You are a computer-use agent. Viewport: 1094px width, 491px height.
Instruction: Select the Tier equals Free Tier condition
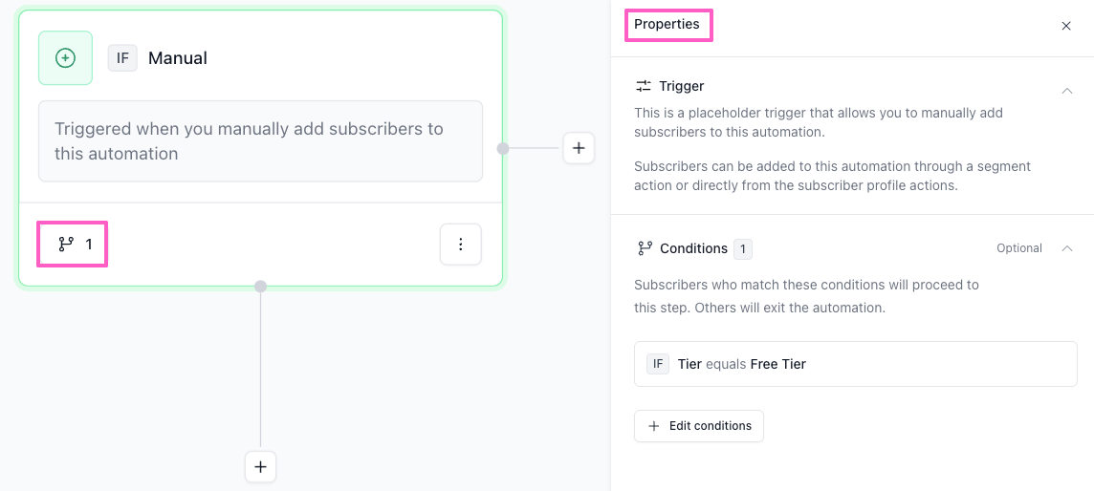click(855, 364)
